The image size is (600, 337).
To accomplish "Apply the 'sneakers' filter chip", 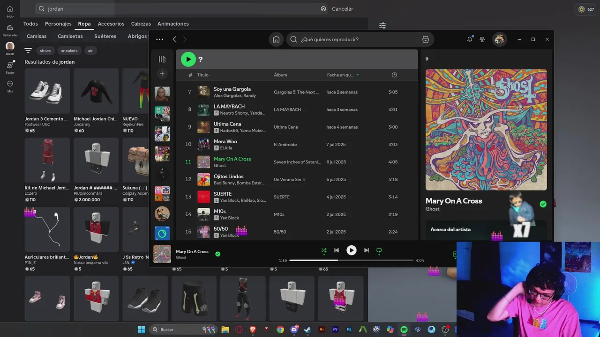I will 69,51.
